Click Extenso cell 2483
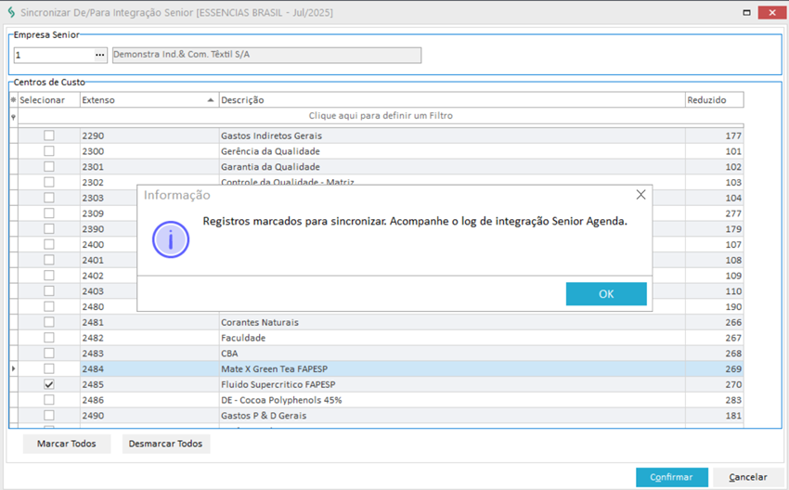The width and height of the screenshot is (789, 490). pos(149,354)
